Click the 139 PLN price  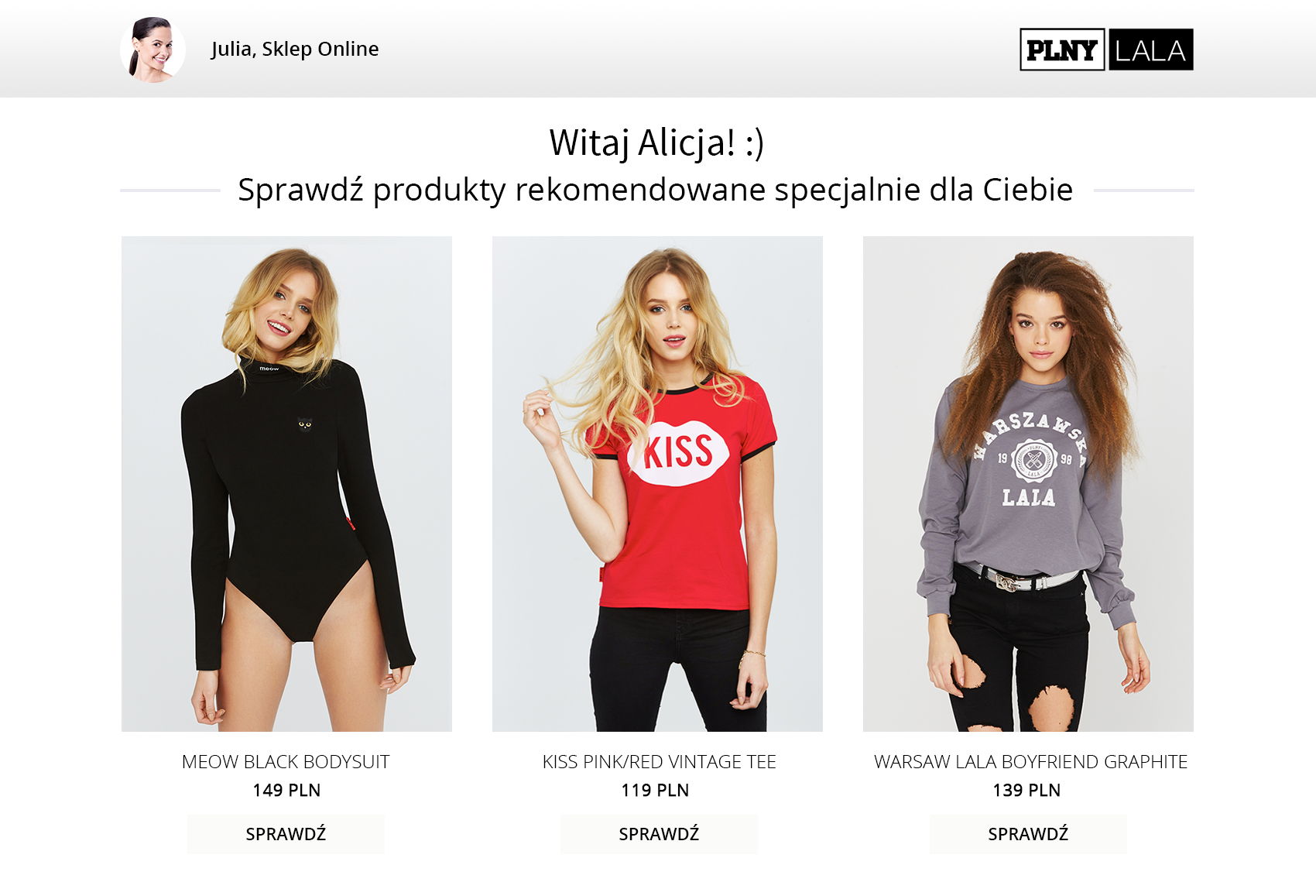(x=1026, y=791)
